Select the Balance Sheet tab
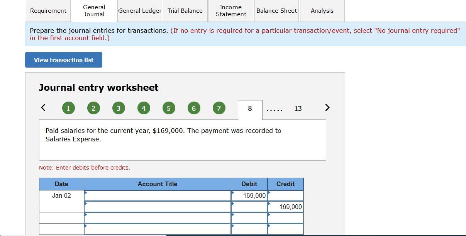 (276, 11)
